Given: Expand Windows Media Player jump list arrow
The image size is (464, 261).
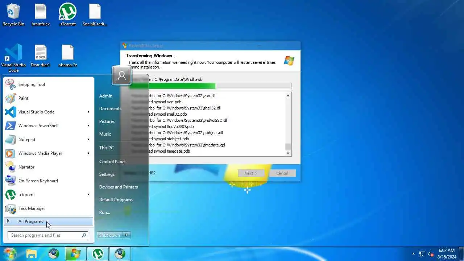Looking at the screenshot, I should coord(88,153).
